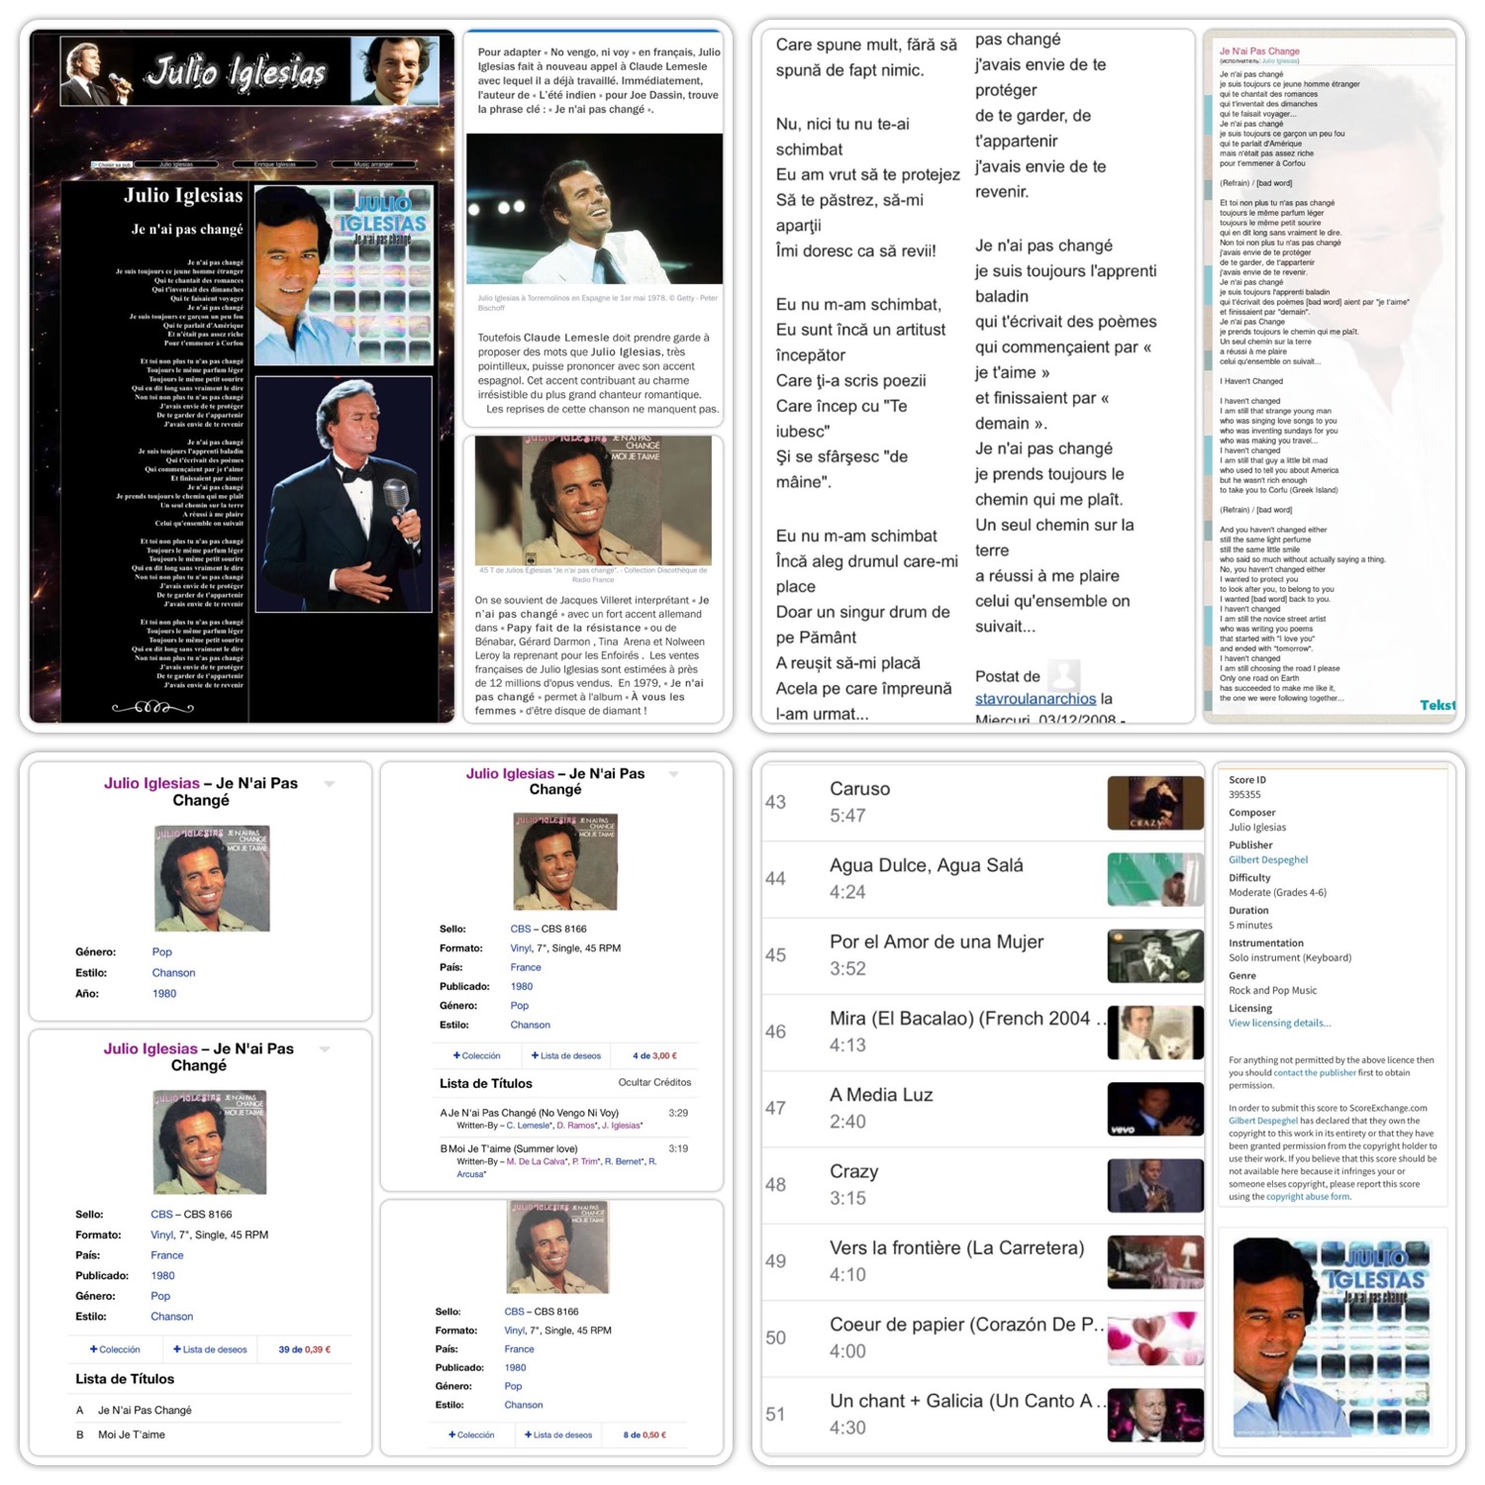Open the Enrique Iglesias navigation tab
Screen dimensions: 1485x1485
pos(274,164)
